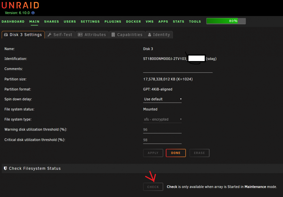Click the UNRAID logo
The image size is (283, 197).
click(x=20, y=5)
